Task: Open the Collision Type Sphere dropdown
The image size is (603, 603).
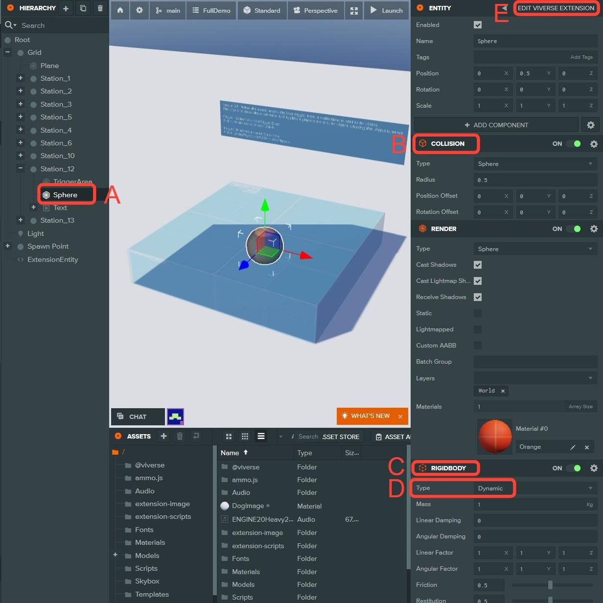Action: [535, 164]
